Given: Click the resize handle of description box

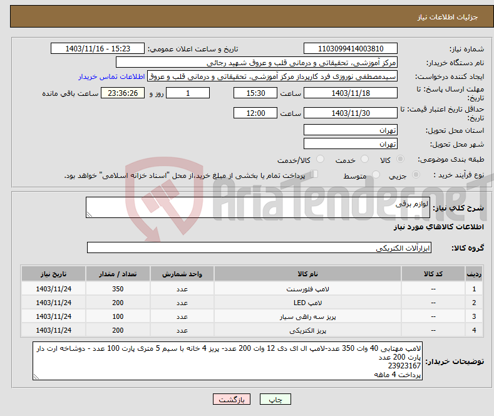Looking at the screenshot, I should click(90, 214).
